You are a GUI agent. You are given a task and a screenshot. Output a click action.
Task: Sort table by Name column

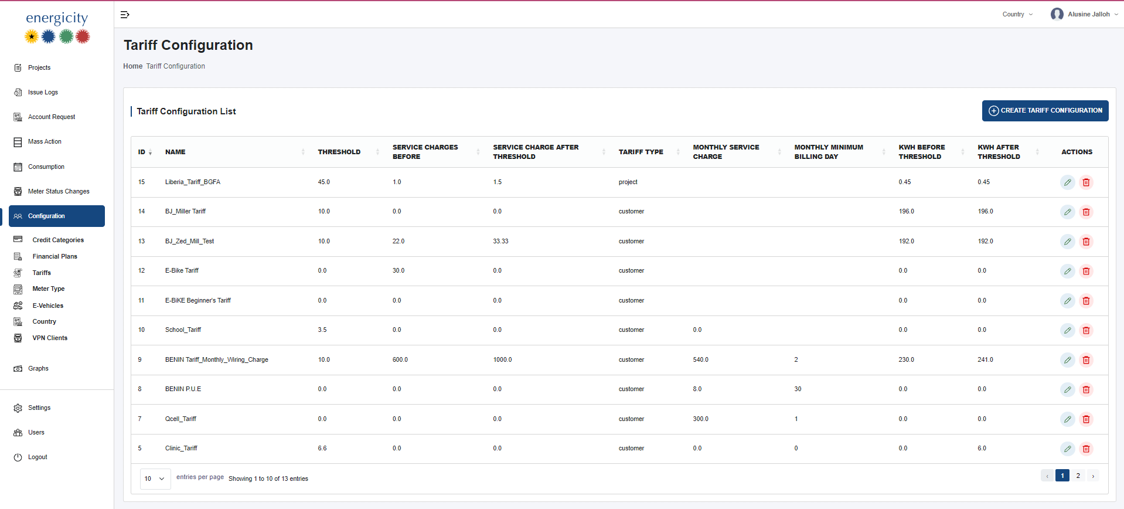(x=235, y=152)
